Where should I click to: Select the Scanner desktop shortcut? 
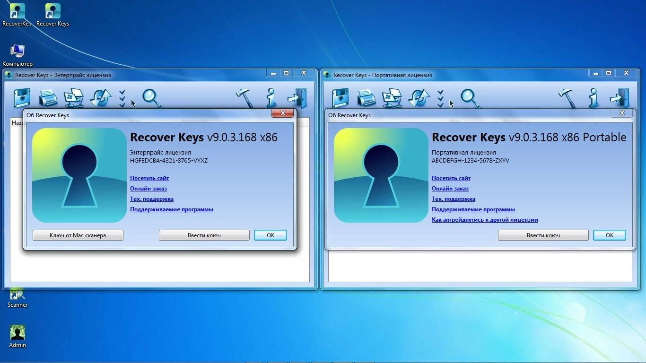click(17, 298)
